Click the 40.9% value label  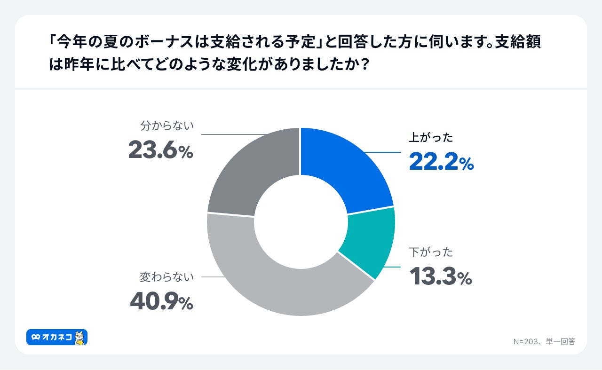click(161, 302)
